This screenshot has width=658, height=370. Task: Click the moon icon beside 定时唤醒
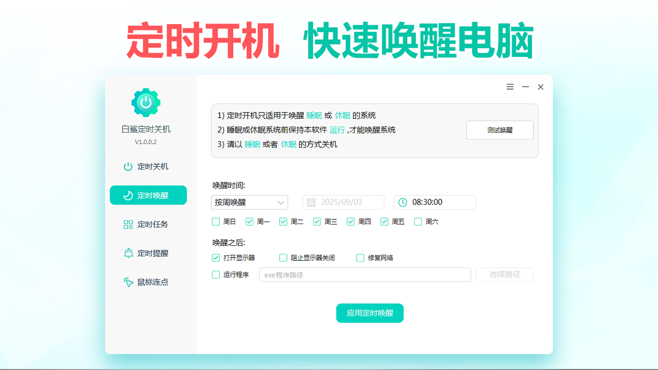pos(128,195)
